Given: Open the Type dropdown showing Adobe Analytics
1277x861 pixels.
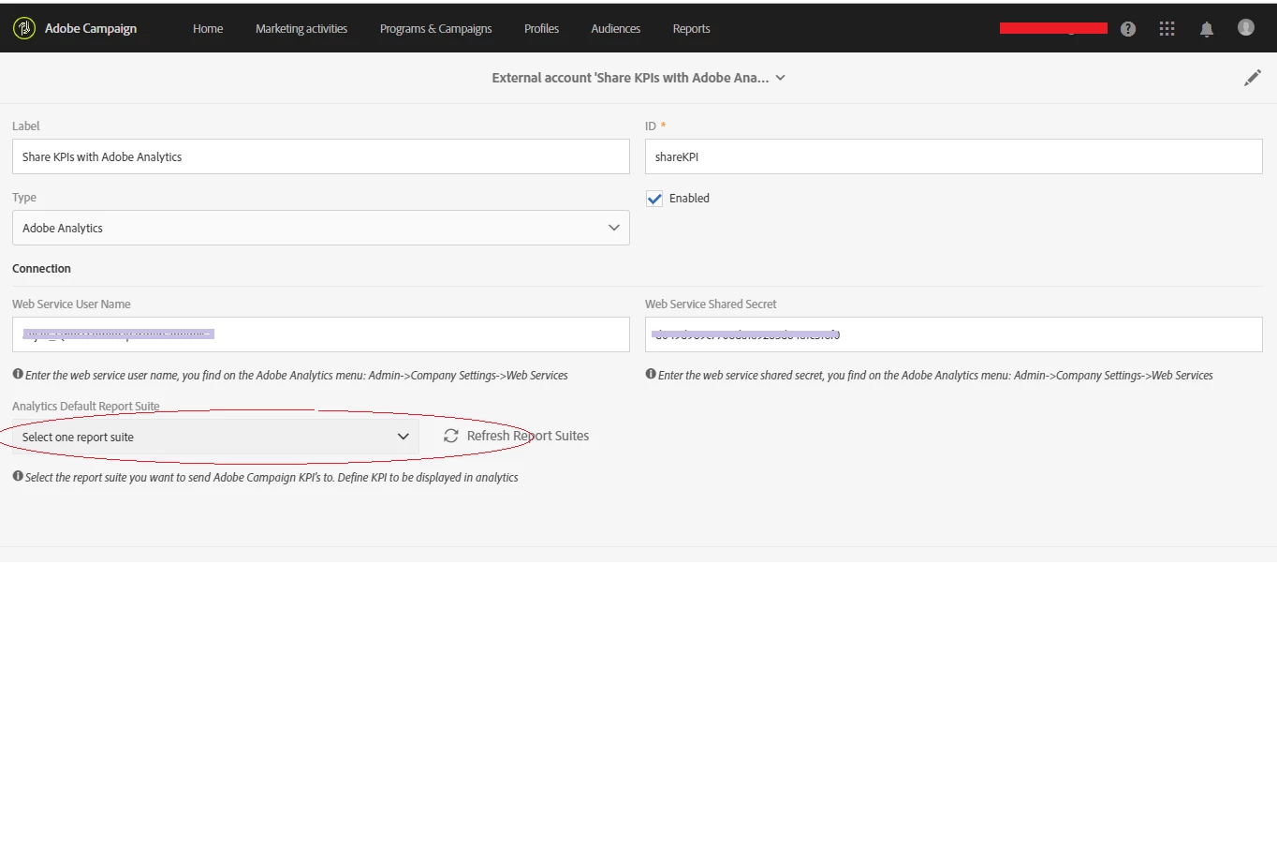Looking at the screenshot, I should pos(321,228).
